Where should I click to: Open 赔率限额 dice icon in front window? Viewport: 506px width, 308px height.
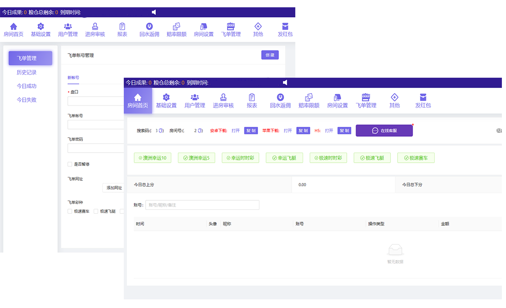(309, 97)
